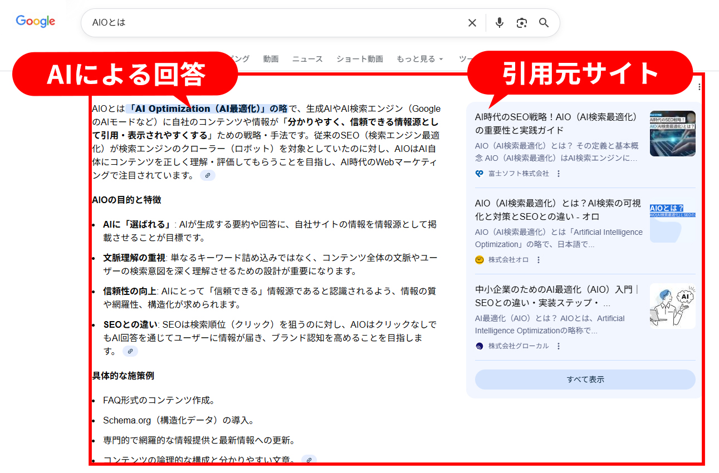Screen dimensions: 719x473
Task: Open options menu beside 株式会社オロ
Action: pos(539,260)
